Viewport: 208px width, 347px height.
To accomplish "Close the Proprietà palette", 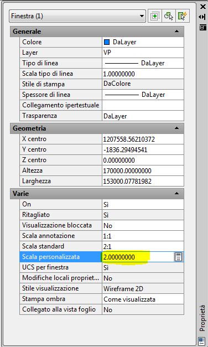I will [x=202, y=7].
